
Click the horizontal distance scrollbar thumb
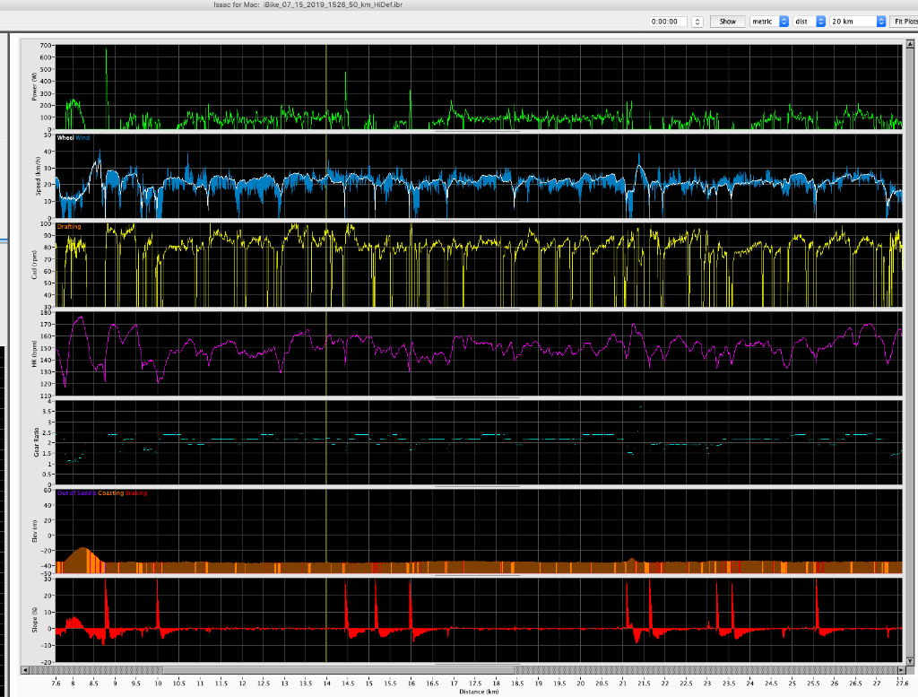[339, 669]
